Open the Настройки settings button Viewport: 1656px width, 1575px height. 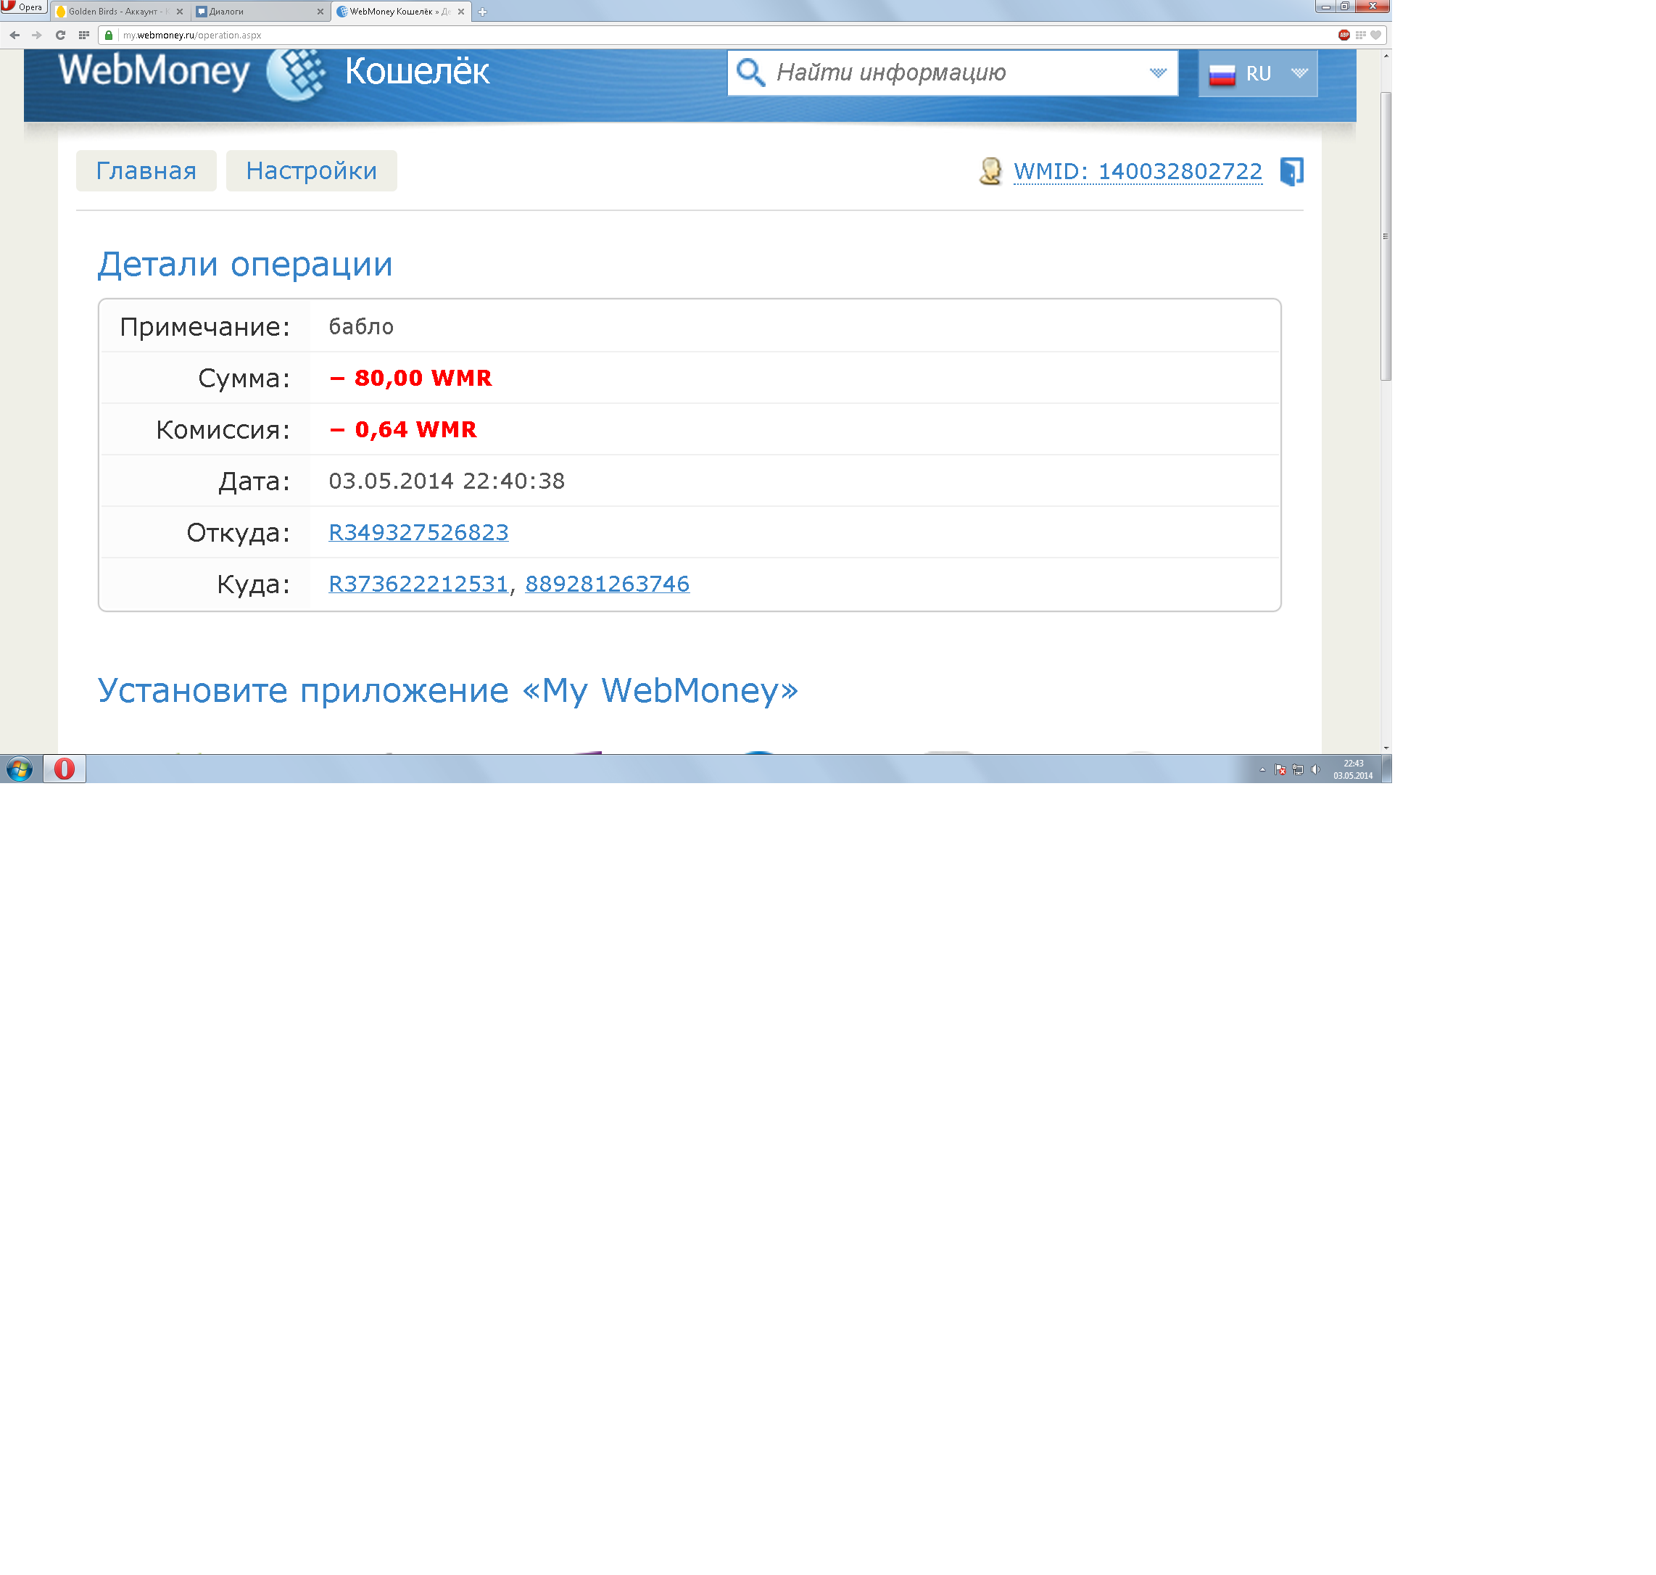[x=310, y=171]
